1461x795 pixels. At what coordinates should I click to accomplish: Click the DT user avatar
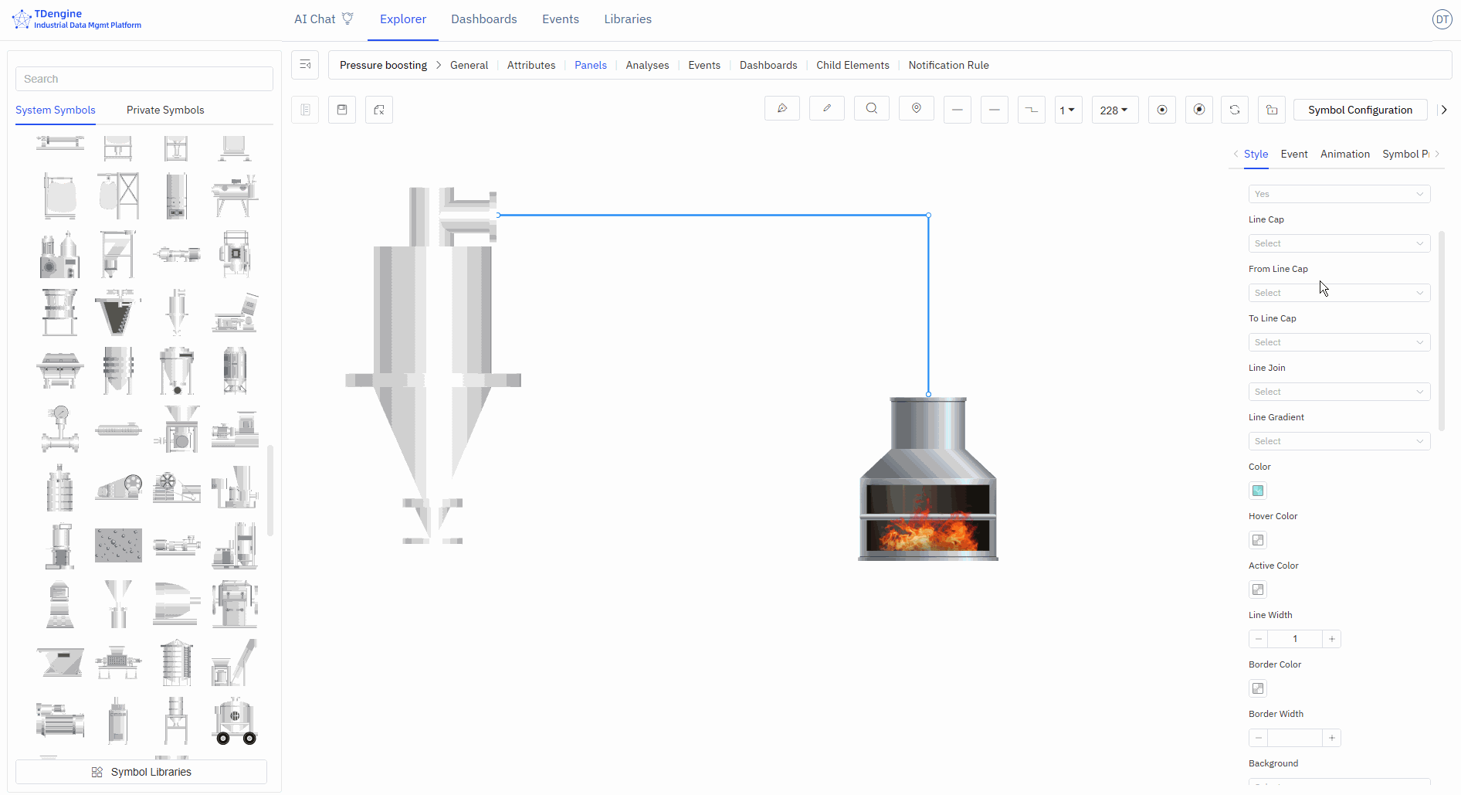(x=1442, y=19)
